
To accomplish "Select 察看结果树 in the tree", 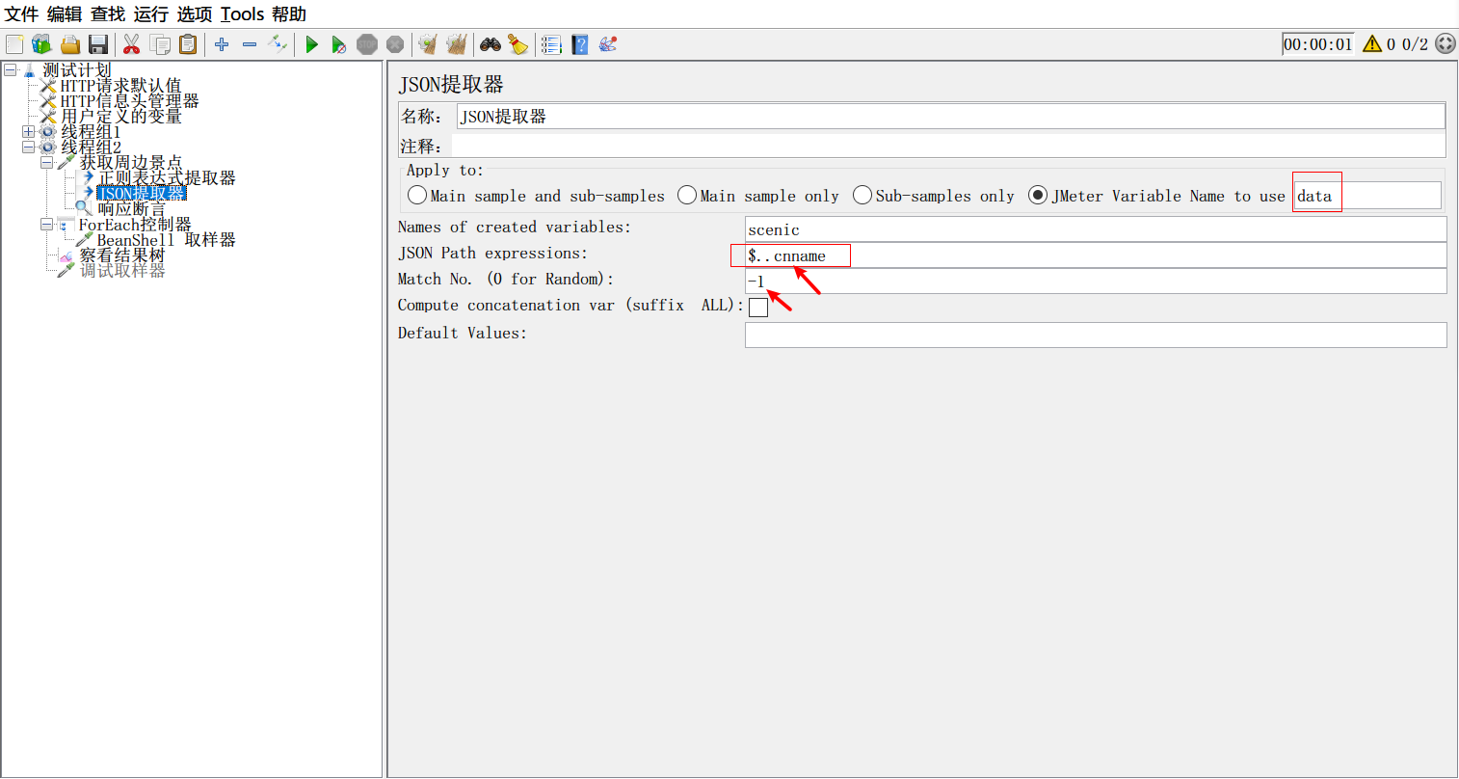I will point(121,255).
